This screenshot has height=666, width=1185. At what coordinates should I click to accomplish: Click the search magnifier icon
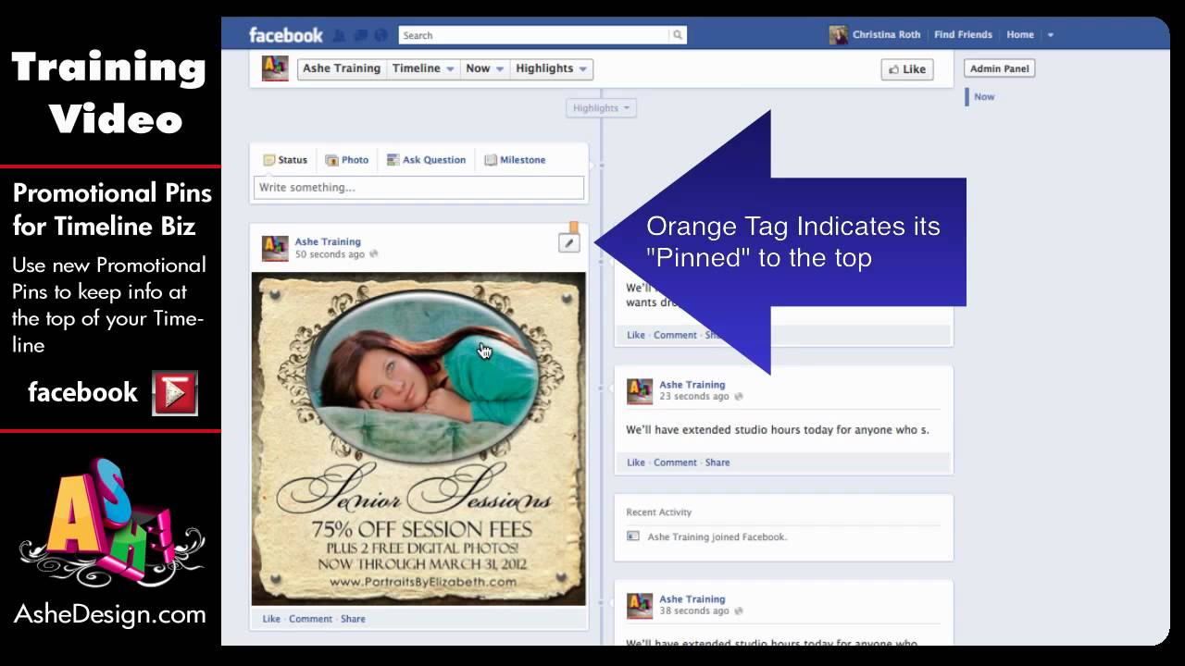tap(678, 35)
